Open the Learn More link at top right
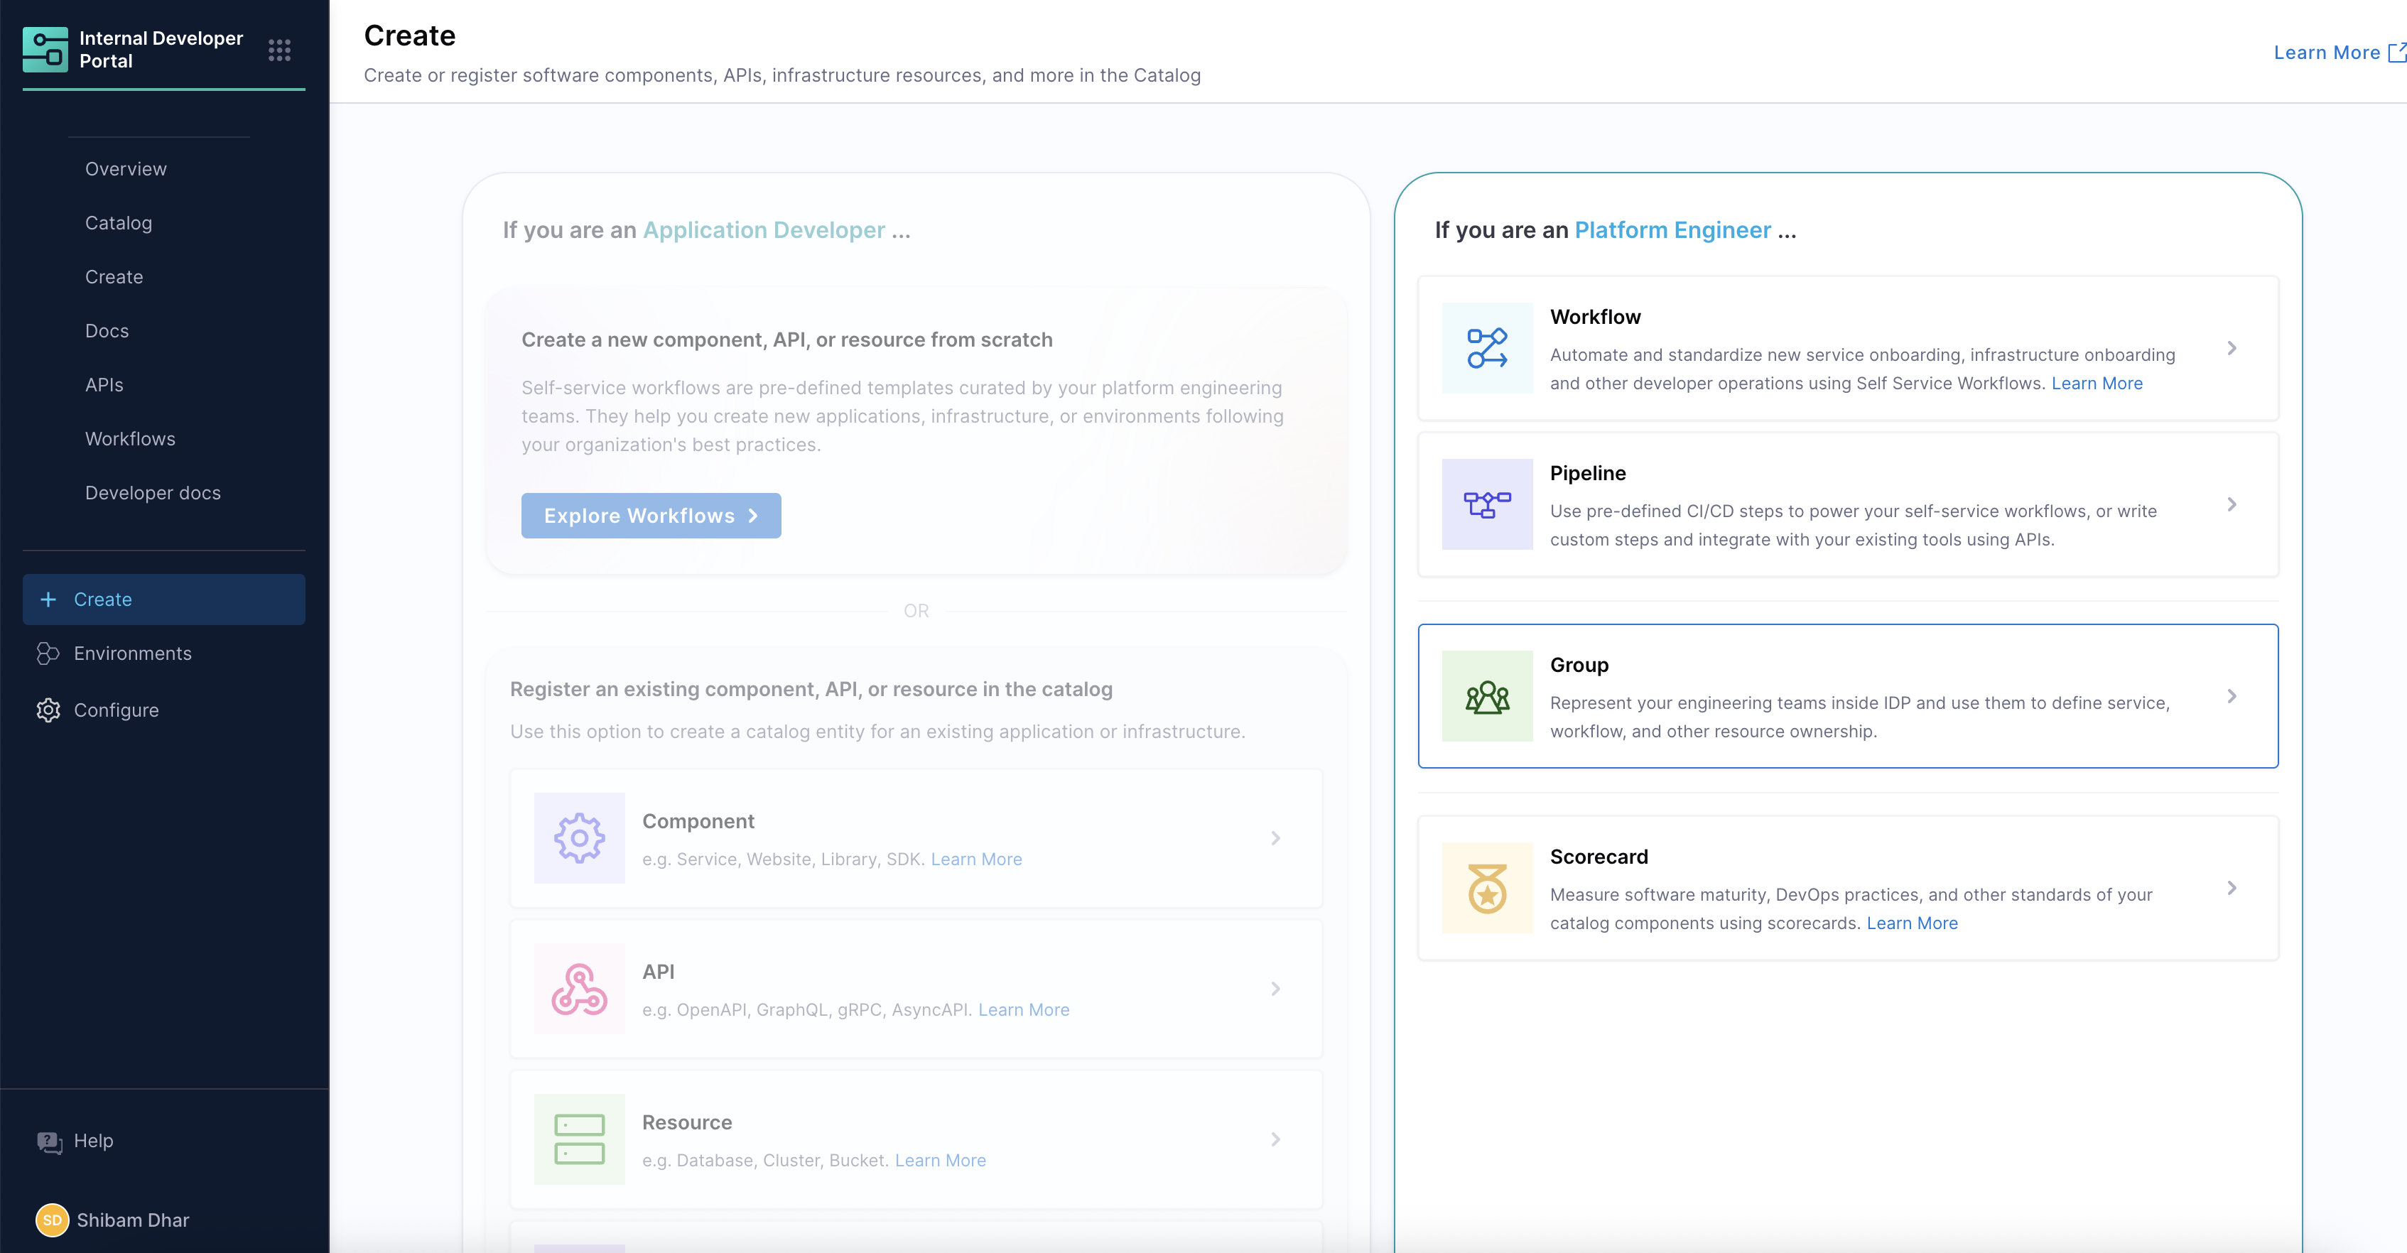 pos(2327,53)
